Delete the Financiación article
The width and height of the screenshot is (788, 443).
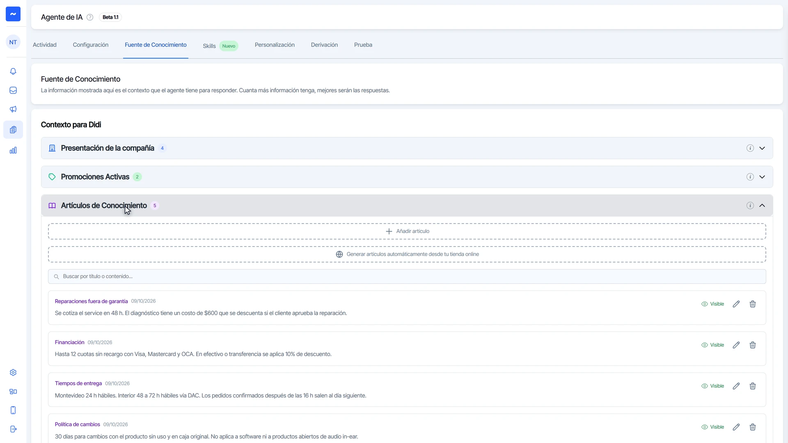tap(753, 345)
